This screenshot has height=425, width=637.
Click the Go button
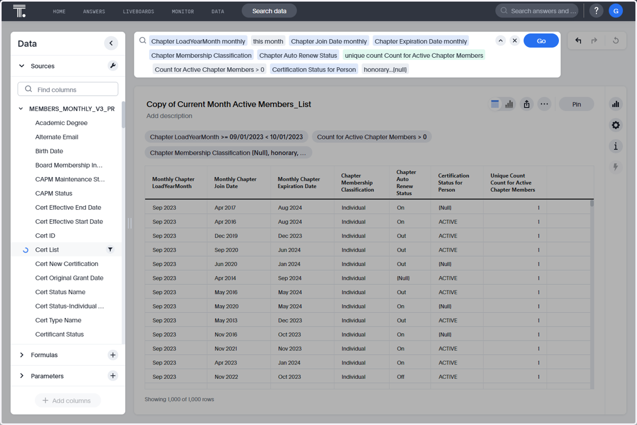541,41
